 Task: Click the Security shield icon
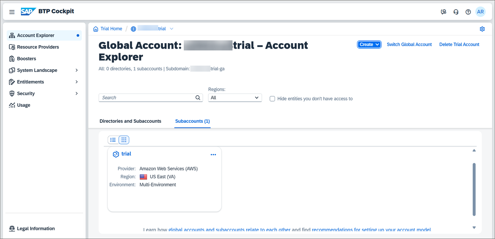(x=12, y=94)
